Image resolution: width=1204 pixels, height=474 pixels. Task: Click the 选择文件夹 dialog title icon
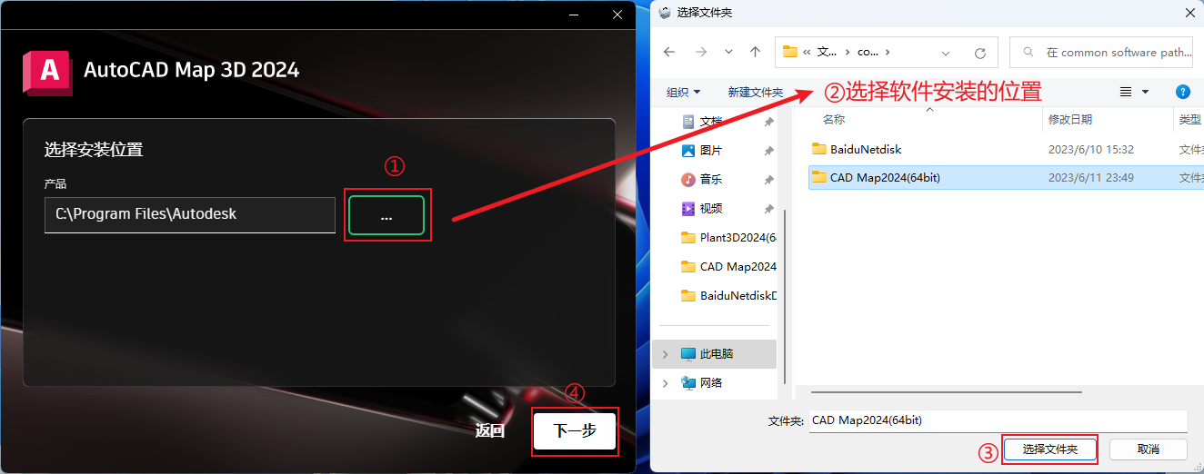665,13
